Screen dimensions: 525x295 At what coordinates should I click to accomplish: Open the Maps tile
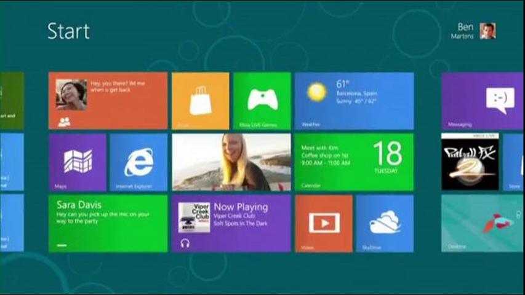(78, 162)
